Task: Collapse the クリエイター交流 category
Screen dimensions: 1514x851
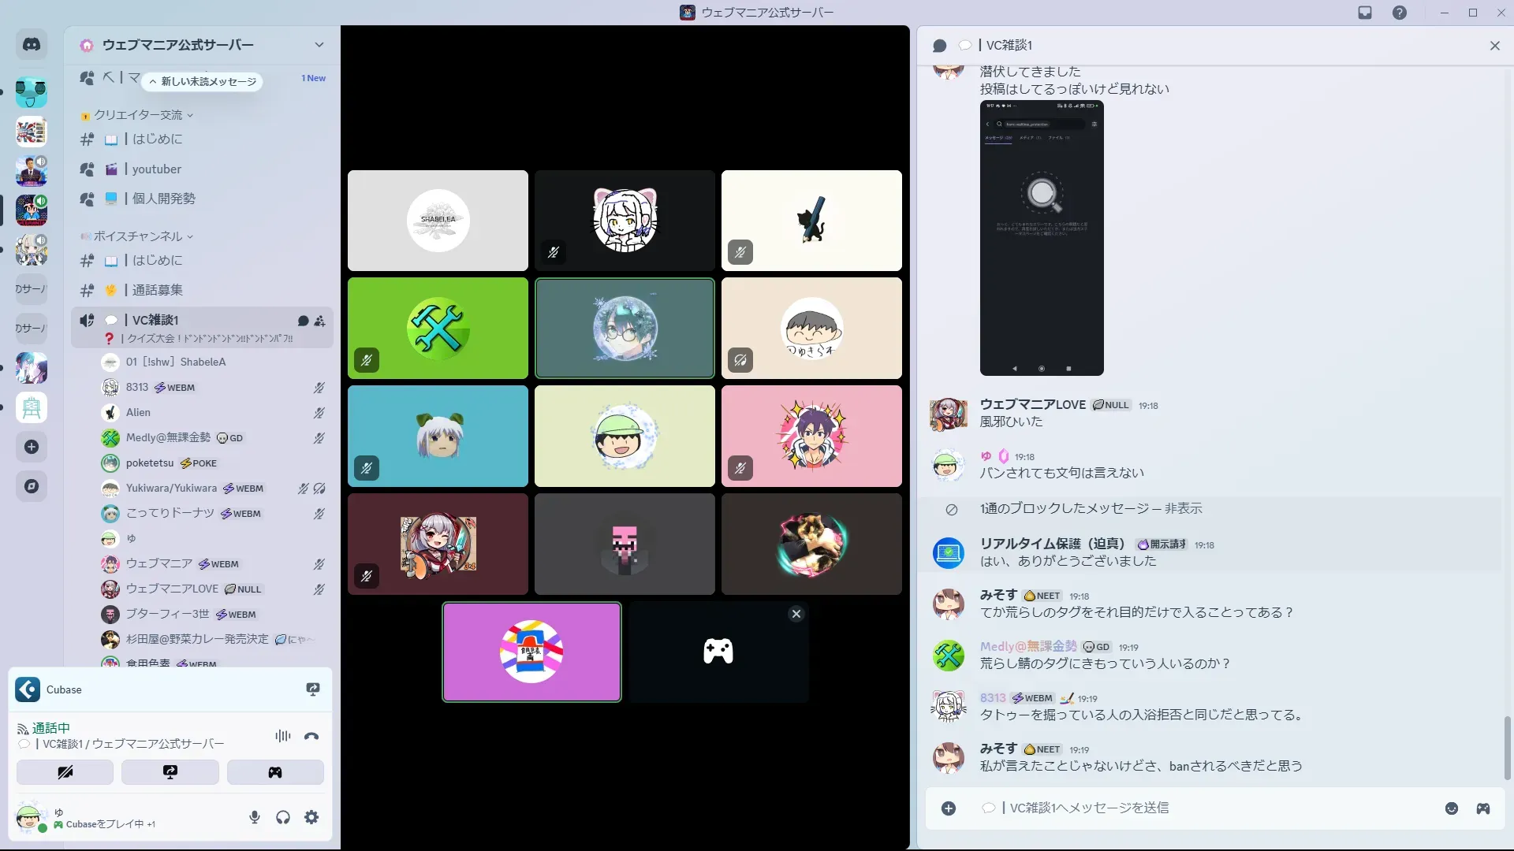Action: (138, 115)
